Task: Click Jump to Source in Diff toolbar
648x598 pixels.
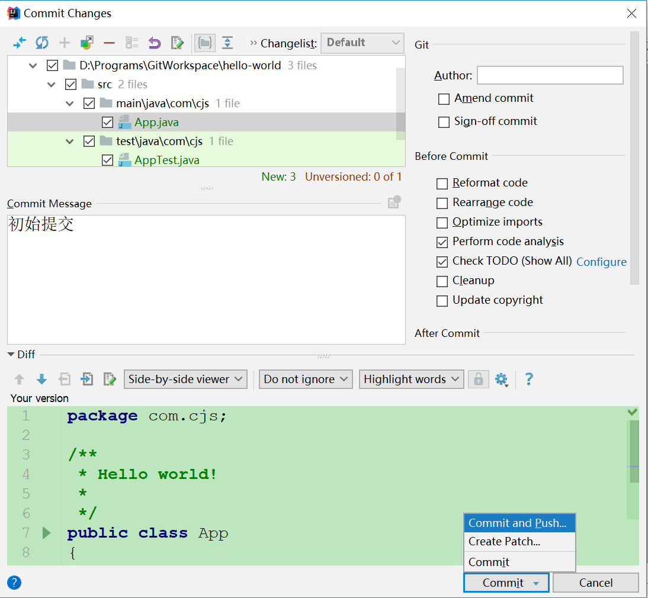Action: click(110, 379)
